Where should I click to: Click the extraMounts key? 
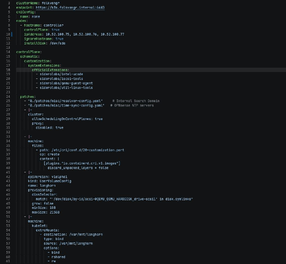tap(47, 230)
